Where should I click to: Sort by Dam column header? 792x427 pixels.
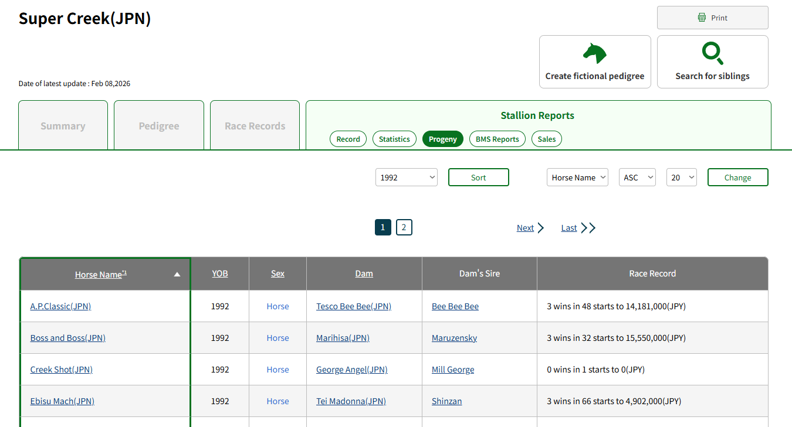[x=364, y=274]
